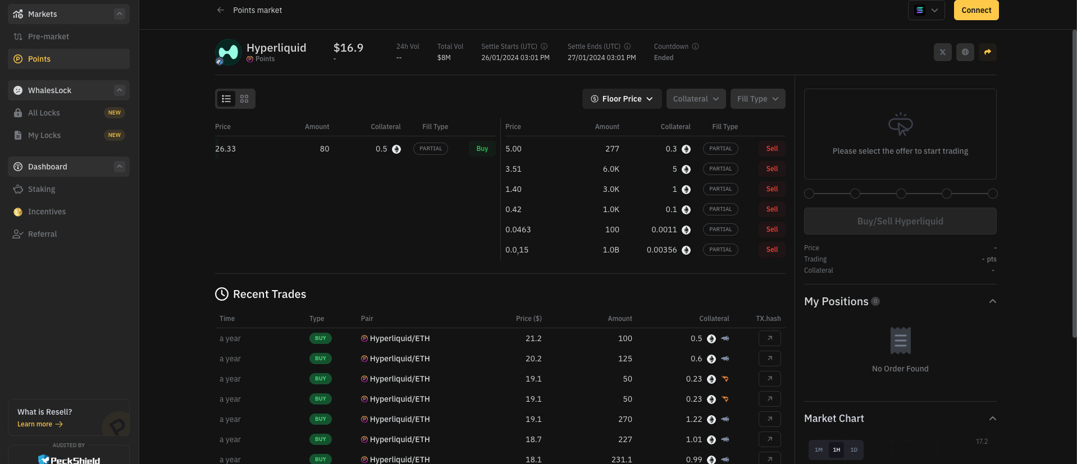Go to the Staking page
The height and width of the screenshot is (464, 1077).
[69, 189]
